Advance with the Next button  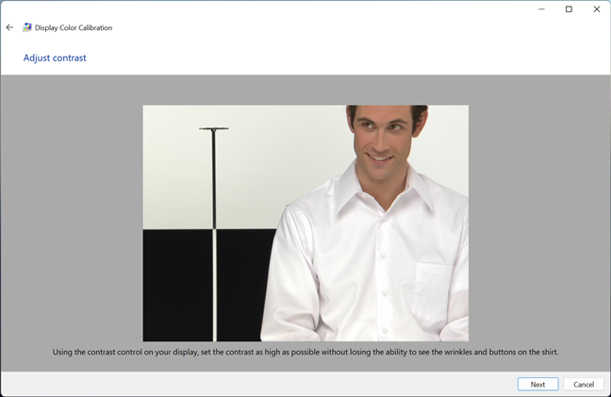[x=537, y=384]
